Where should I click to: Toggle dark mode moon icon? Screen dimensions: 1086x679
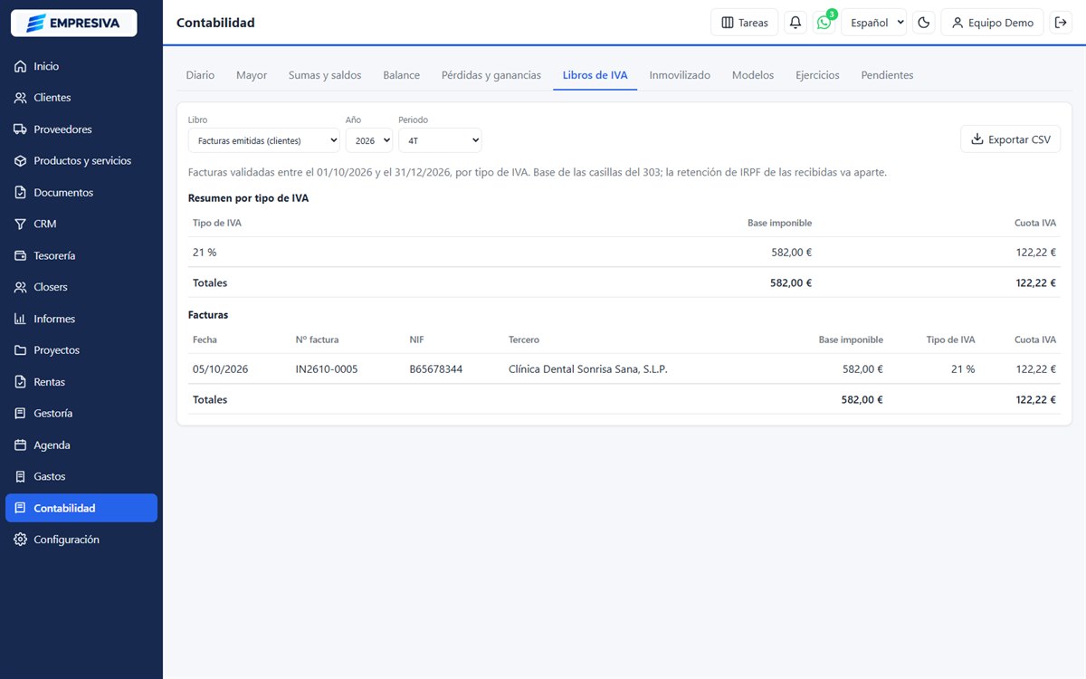pos(924,23)
